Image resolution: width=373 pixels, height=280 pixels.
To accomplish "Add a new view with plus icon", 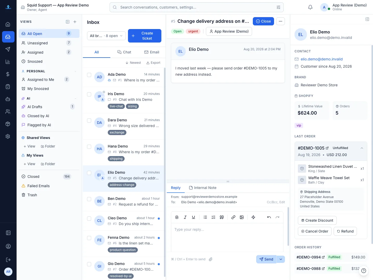I will coord(75,22).
